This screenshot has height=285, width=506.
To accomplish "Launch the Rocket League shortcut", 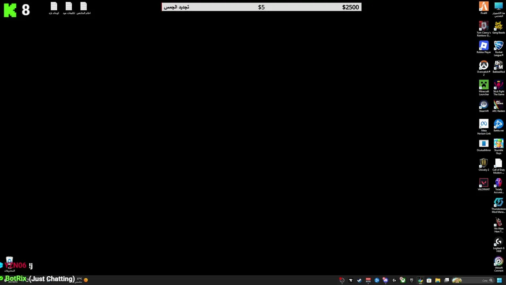I will tap(498, 48).
